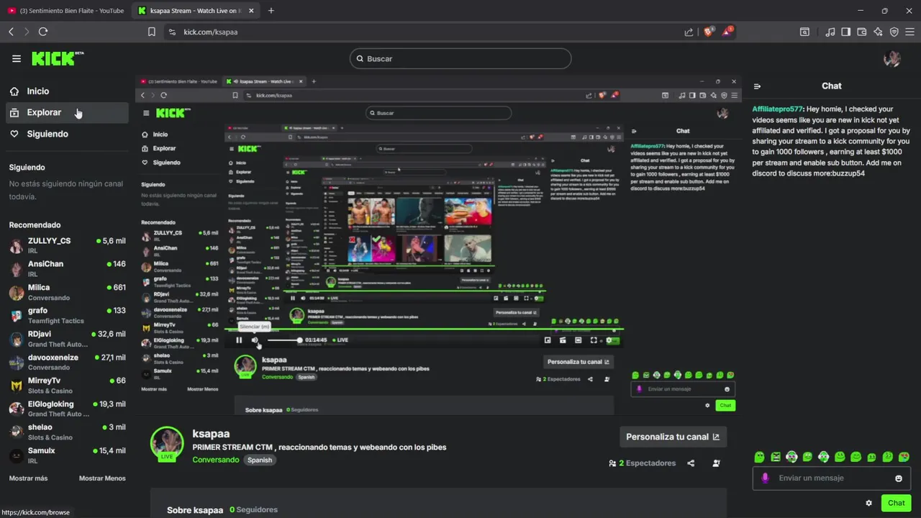
Task: Open Brave Rewards triangle icon
Action: (727, 32)
